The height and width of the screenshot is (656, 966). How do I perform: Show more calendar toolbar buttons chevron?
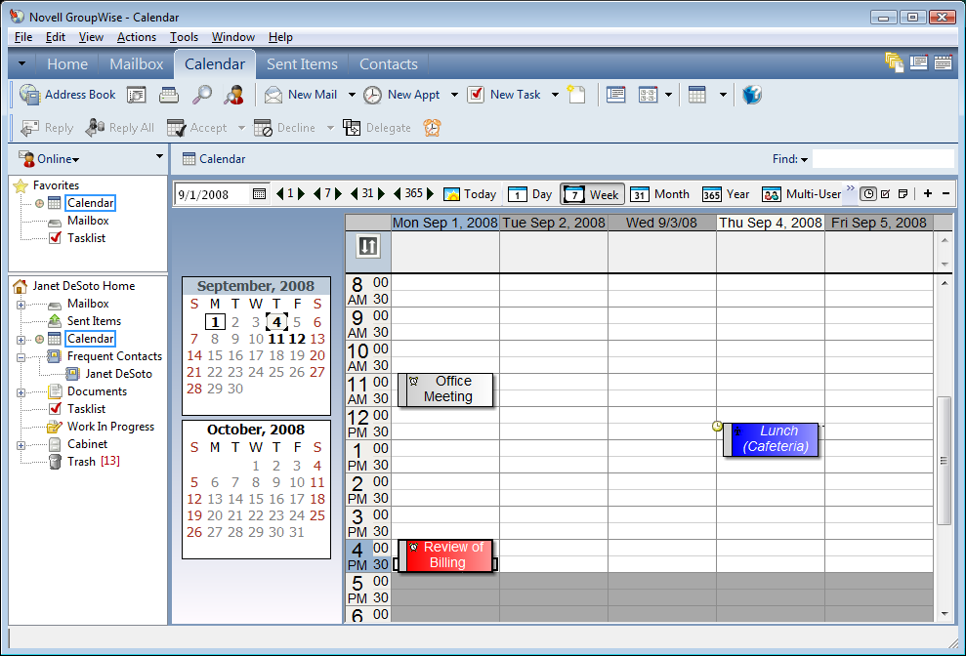[850, 187]
